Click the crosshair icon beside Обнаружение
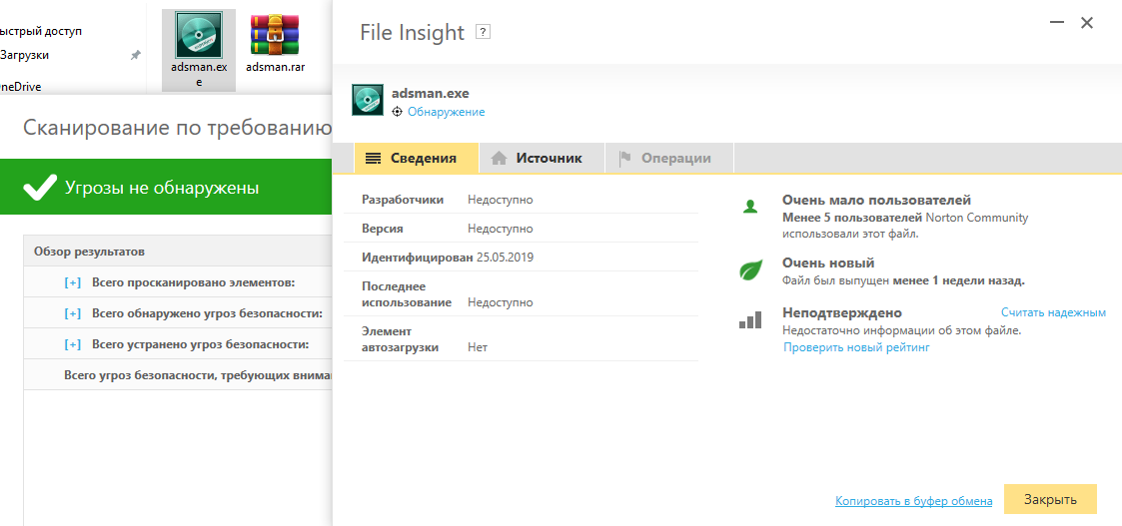Viewport: 1122px width, 526px height. pyautogui.click(x=398, y=112)
